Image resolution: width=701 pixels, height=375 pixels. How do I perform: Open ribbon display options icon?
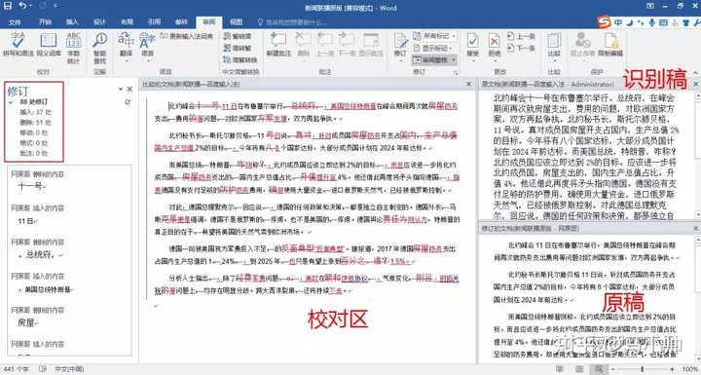pos(650,6)
